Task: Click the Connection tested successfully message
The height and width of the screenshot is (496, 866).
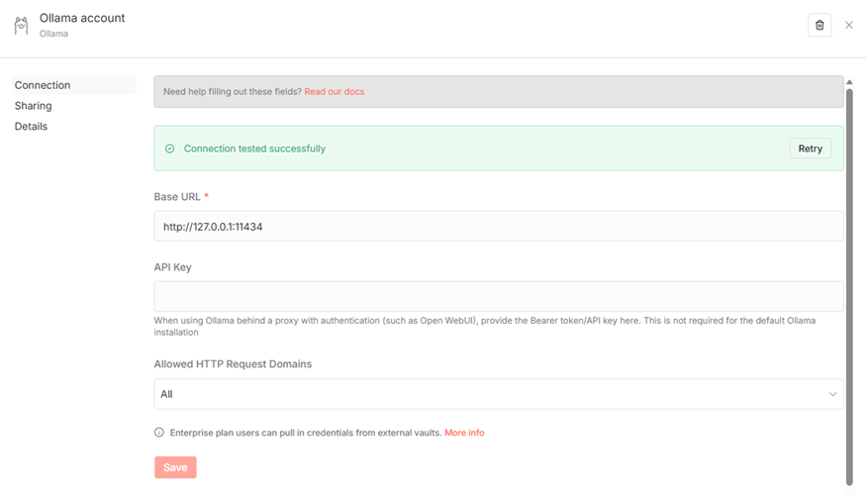Action: click(x=254, y=149)
